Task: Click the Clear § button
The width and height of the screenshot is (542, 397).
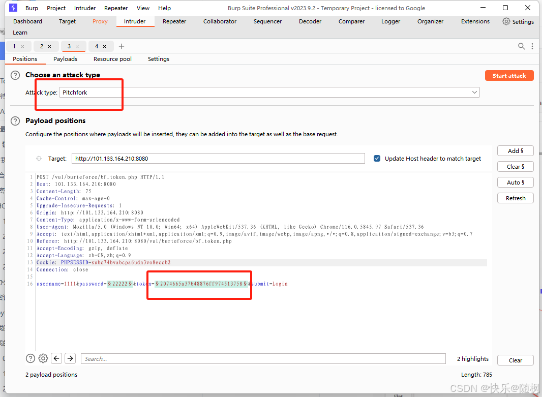Action: coord(516,167)
